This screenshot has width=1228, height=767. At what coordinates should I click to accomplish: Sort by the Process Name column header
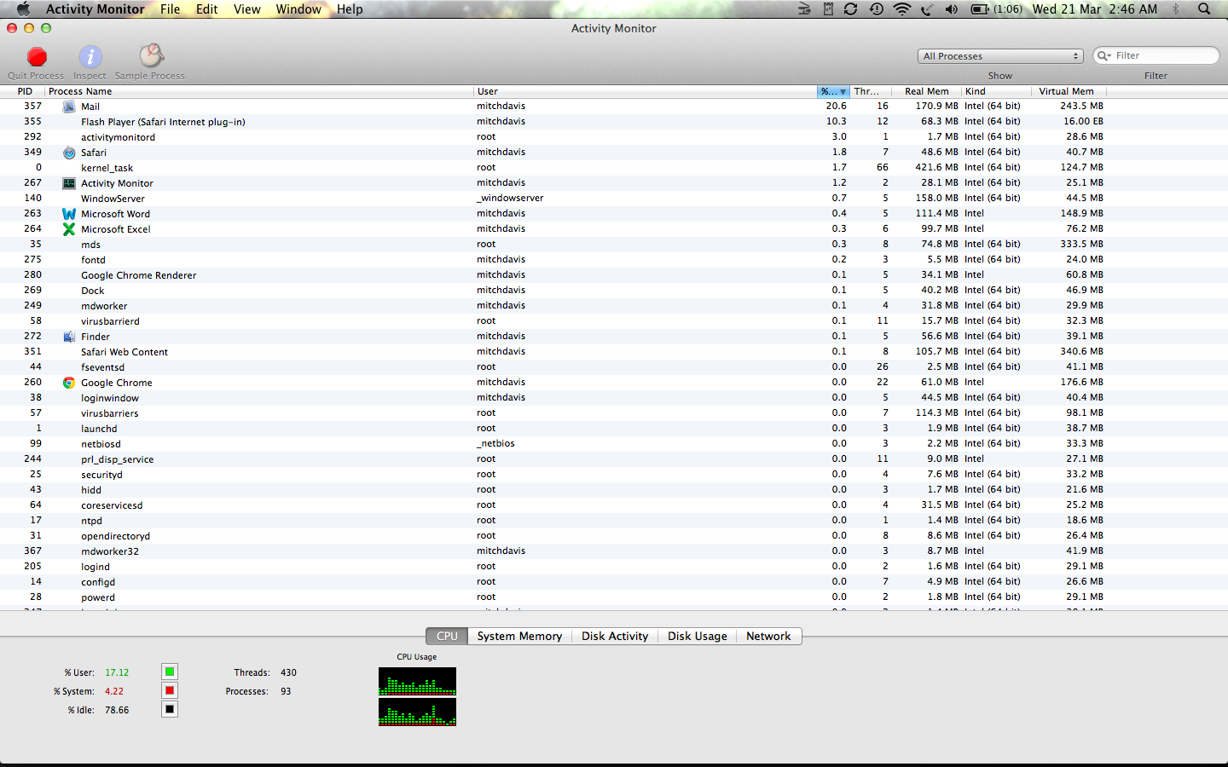click(258, 91)
